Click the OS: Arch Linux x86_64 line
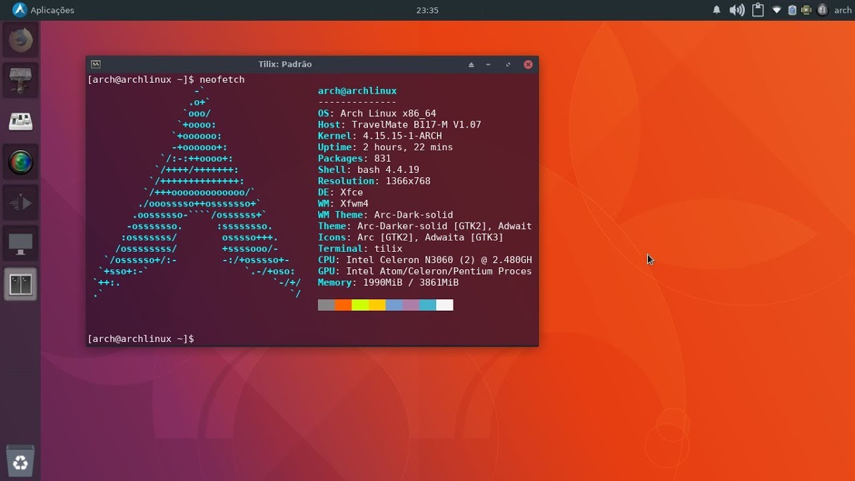This screenshot has height=481, width=855. [x=377, y=114]
